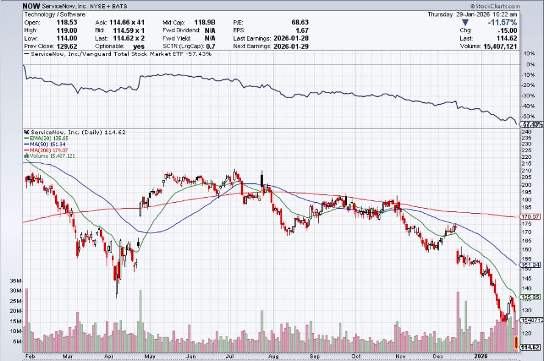
Task: Select the Chg value -15.00
Action: click(x=507, y=30)
